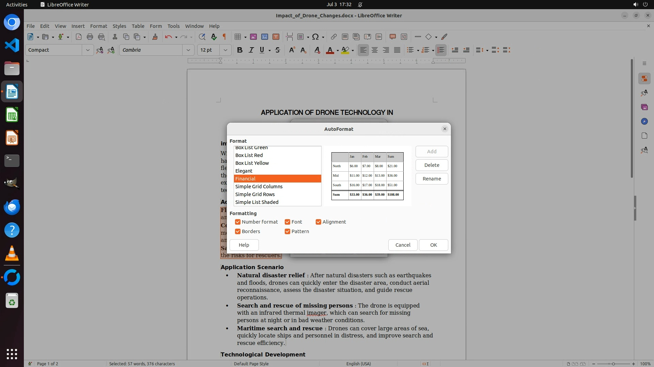The image size is (654, 367).
Task: Click the Strikethrough icon
Action: pos(278,50)
